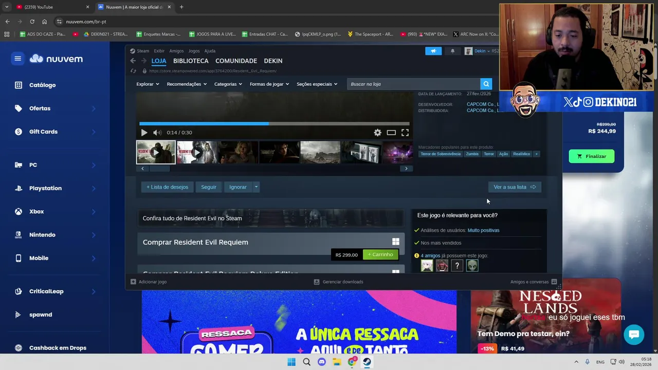Open Formas de jogar dropdown

[x=269, y=84]
